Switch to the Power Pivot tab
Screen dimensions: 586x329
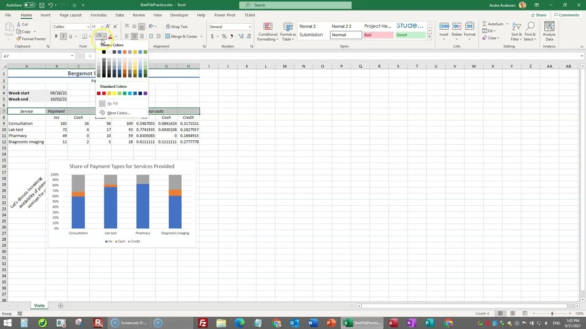point(225,15)
